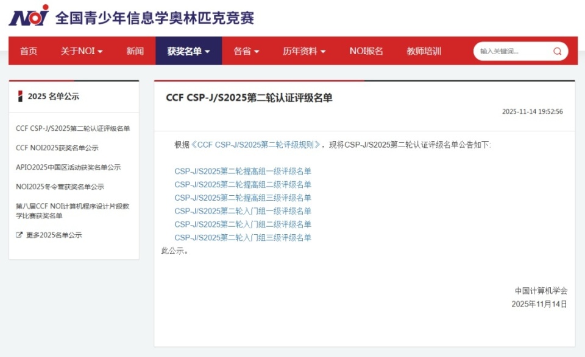Click the text 此公示。
This screenshot has height=357, width=585.
(175, 251)
